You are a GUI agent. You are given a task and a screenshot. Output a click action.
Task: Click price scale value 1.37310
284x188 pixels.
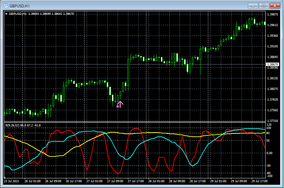tap(273, 121)
